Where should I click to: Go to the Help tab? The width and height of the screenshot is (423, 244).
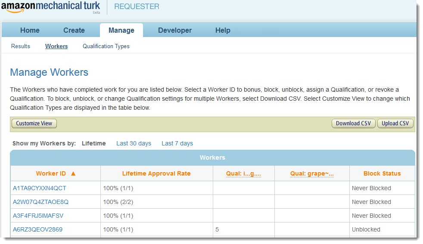coord(223,30)
